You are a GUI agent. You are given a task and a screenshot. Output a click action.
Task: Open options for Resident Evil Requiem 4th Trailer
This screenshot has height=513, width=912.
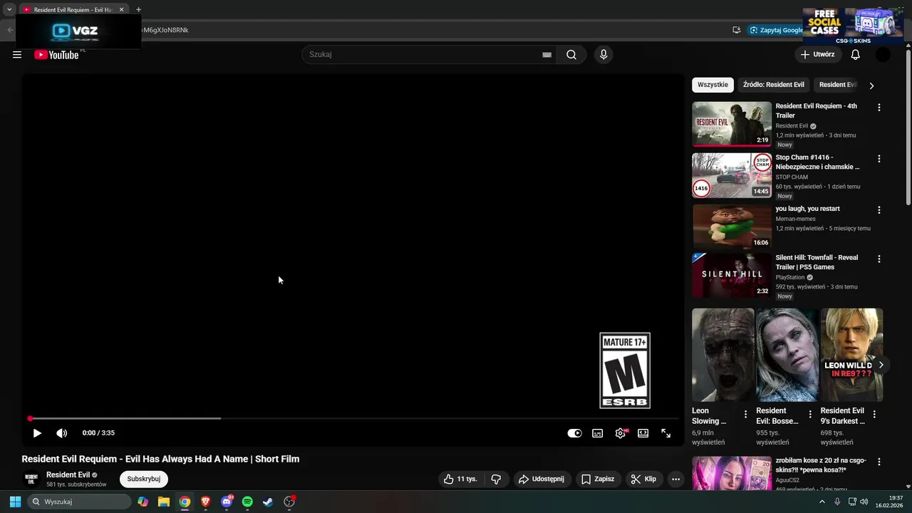tap(879, 108)
